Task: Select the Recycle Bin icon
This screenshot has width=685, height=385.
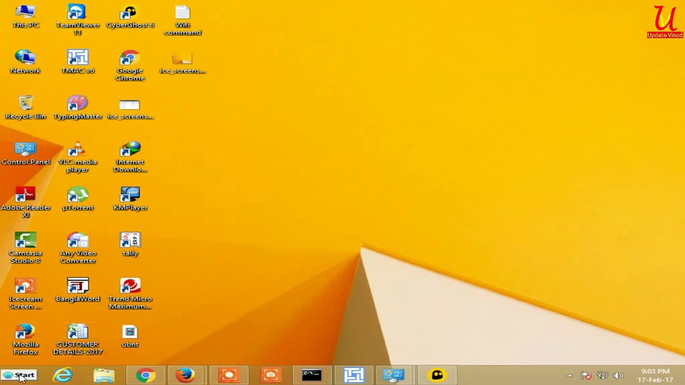Action: click(x=25, y=107)
